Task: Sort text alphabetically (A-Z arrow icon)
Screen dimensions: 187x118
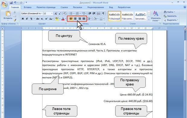Action: (x=99, y=14)
